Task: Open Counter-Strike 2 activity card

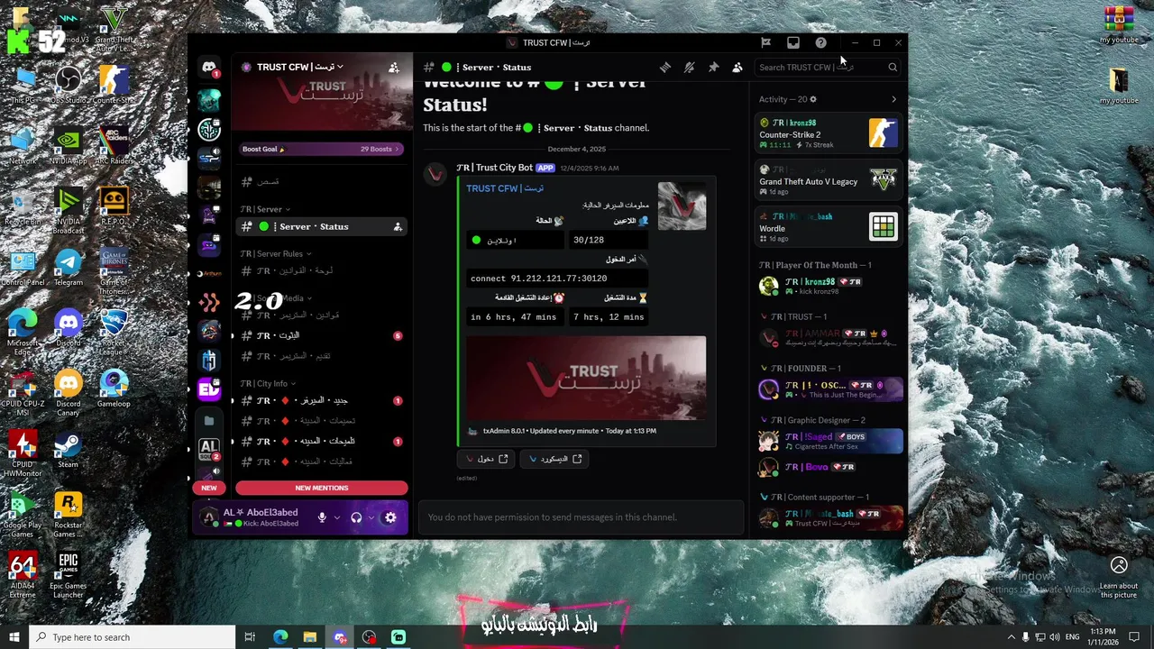Action: (829, 133)
